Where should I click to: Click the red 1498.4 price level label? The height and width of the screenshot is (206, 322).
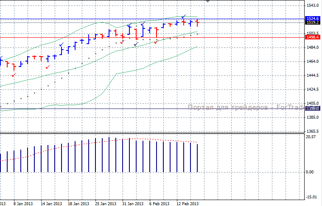313,37
